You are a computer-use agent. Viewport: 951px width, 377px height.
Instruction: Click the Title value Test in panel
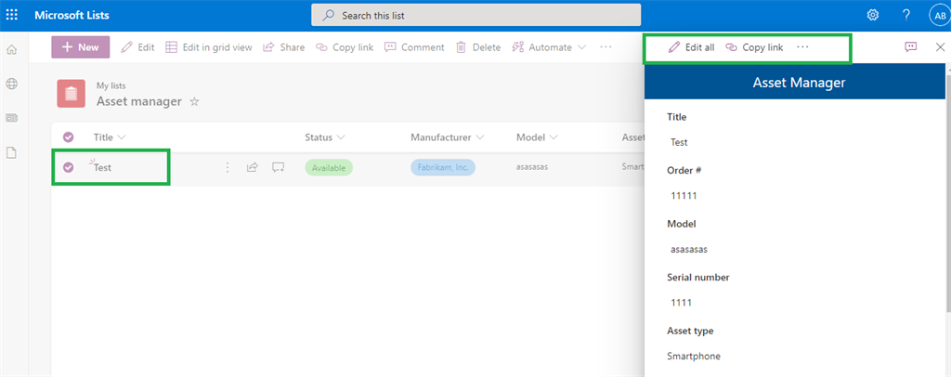coord(679,142)
